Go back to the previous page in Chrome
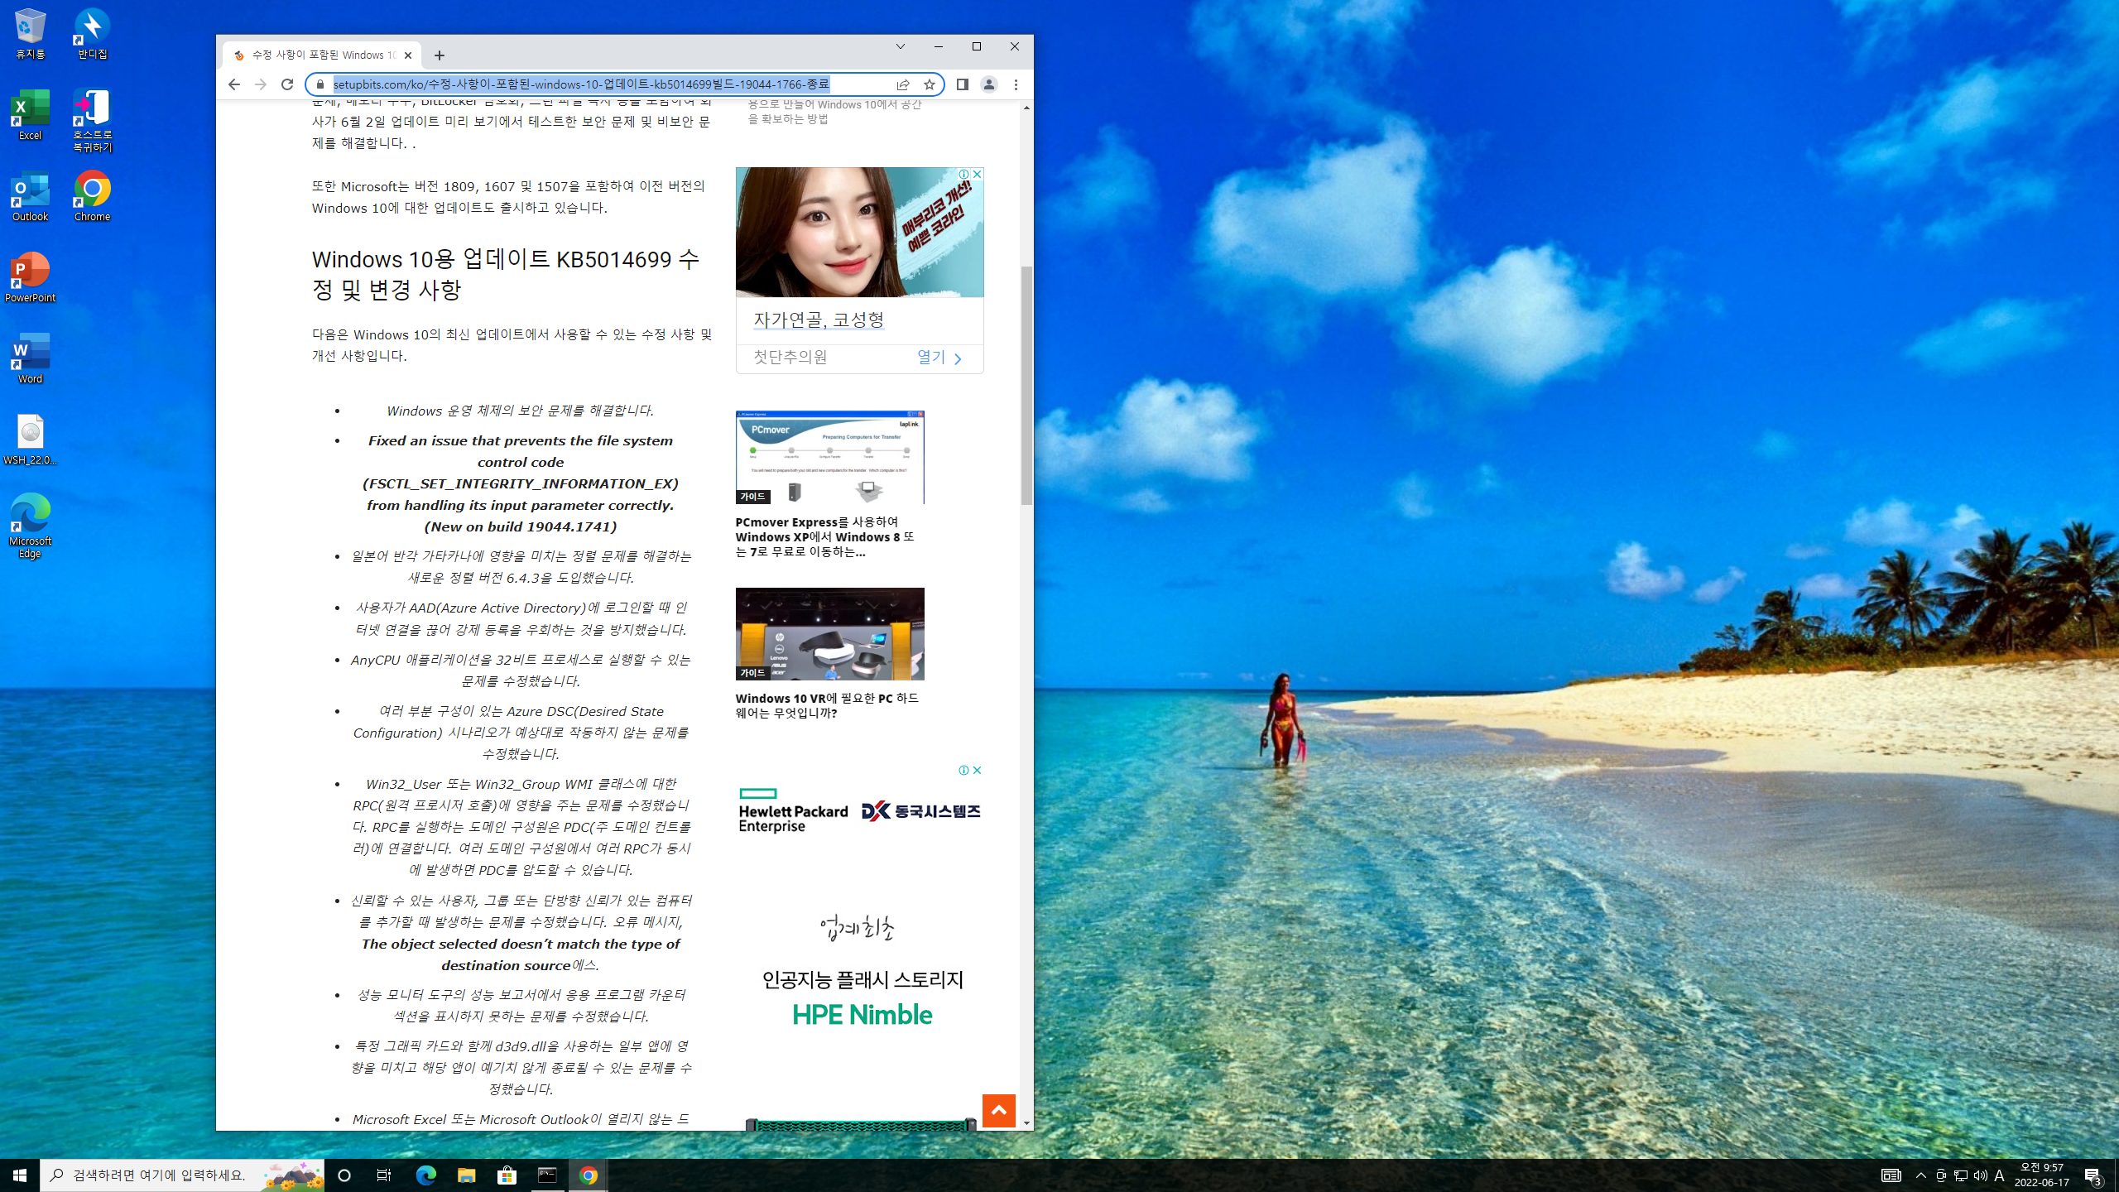The height and width of the screenshot is (1192, 2119). coord(234,84)
